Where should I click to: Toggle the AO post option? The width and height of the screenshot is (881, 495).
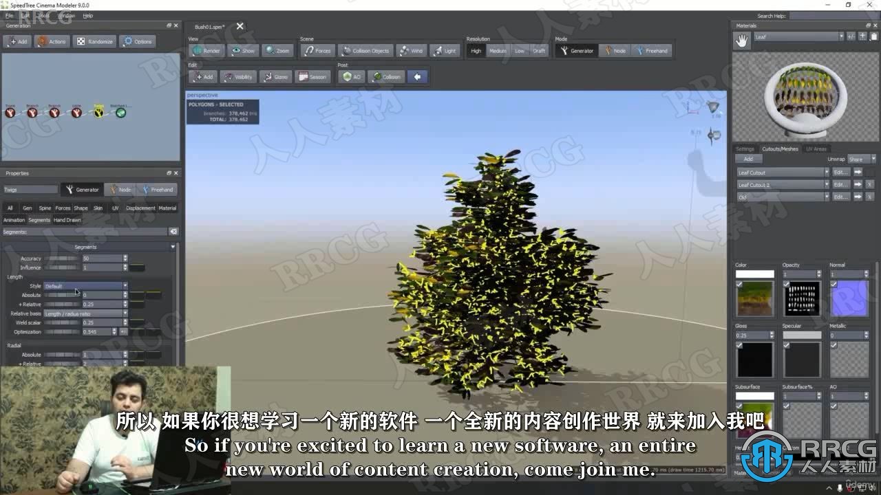pyautogui.click(x=352, y=77)
